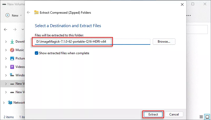Expand the highlighted New Volume node

(x=6, y=84)
